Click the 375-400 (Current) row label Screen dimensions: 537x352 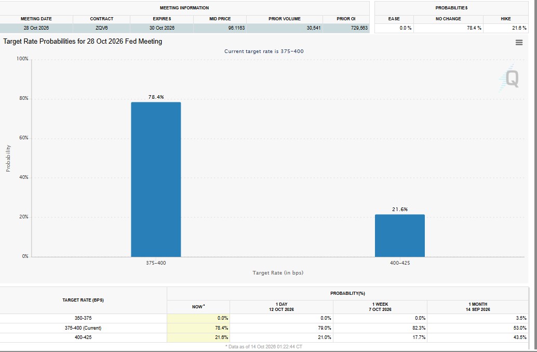pos(83,328)
